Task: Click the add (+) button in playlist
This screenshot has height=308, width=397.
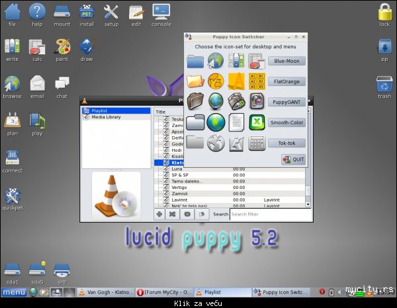Action: point(159,214)
